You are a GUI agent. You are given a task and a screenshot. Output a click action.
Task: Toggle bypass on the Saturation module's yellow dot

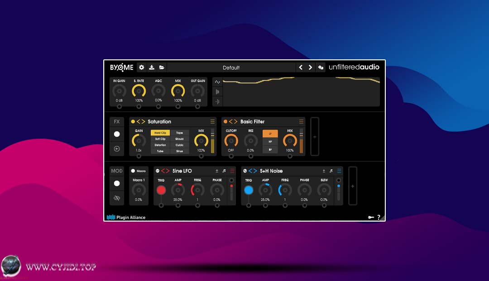point(133,121)
